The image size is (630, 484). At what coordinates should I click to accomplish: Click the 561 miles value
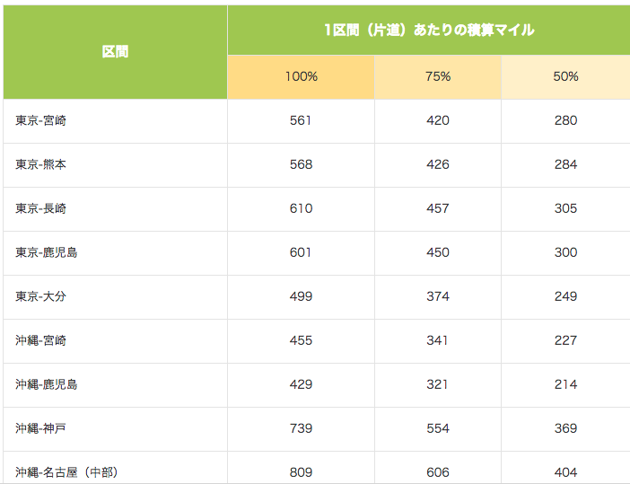pyautogui.click(x=301, y=120)
